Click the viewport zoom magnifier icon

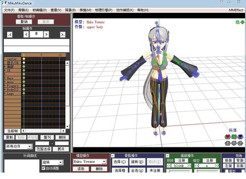pos(238,22)
